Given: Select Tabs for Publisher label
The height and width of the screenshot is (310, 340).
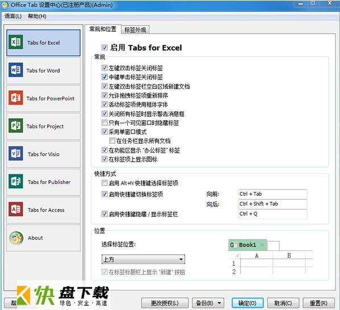Looking at the screenshot, I should pyautogui.click(x=49, y=182).
